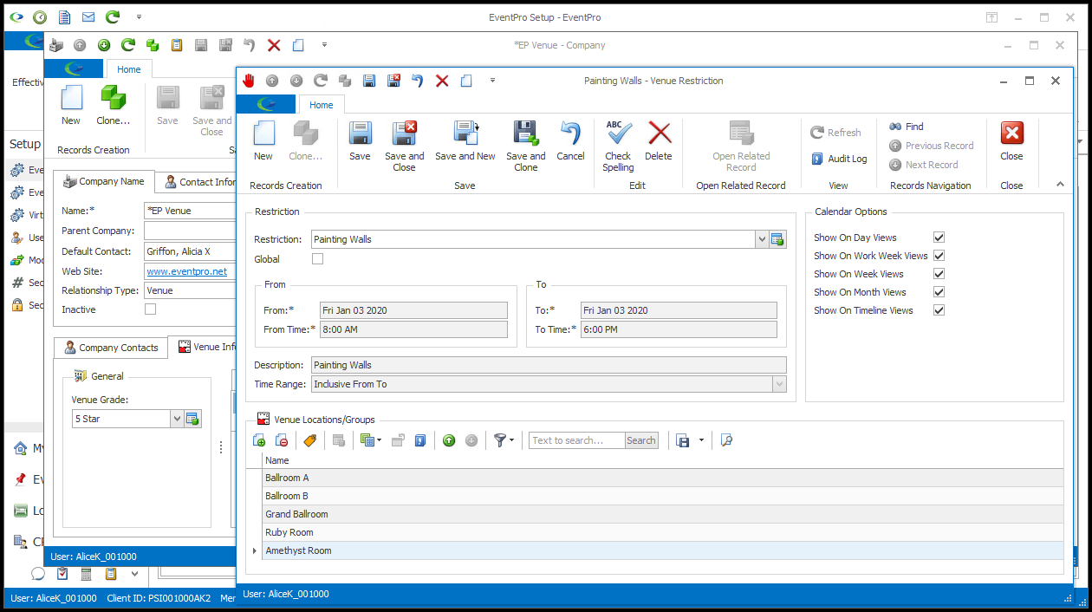Click Save and New ribbon button
This screenshot has width=1092, height=612.
tap(465, 141)
